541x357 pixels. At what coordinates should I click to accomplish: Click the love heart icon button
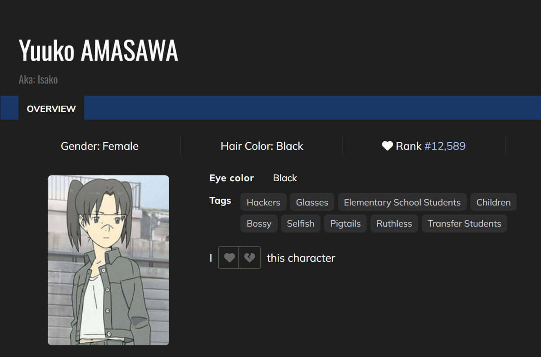[x=229, y=258]
